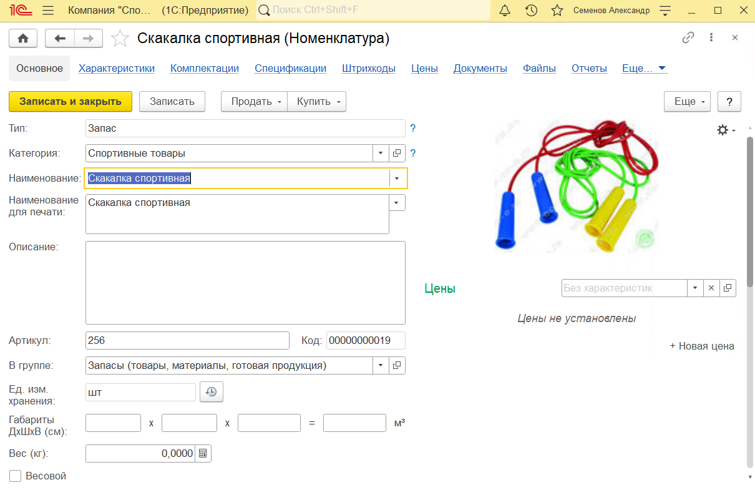Edit the Артикул field with 256
This screenshot has height=495, width=755.
tap(187, 340)
